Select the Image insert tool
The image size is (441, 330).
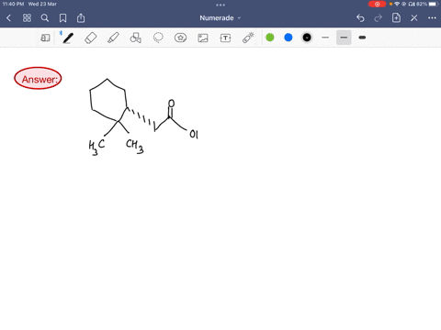(203, 38)
